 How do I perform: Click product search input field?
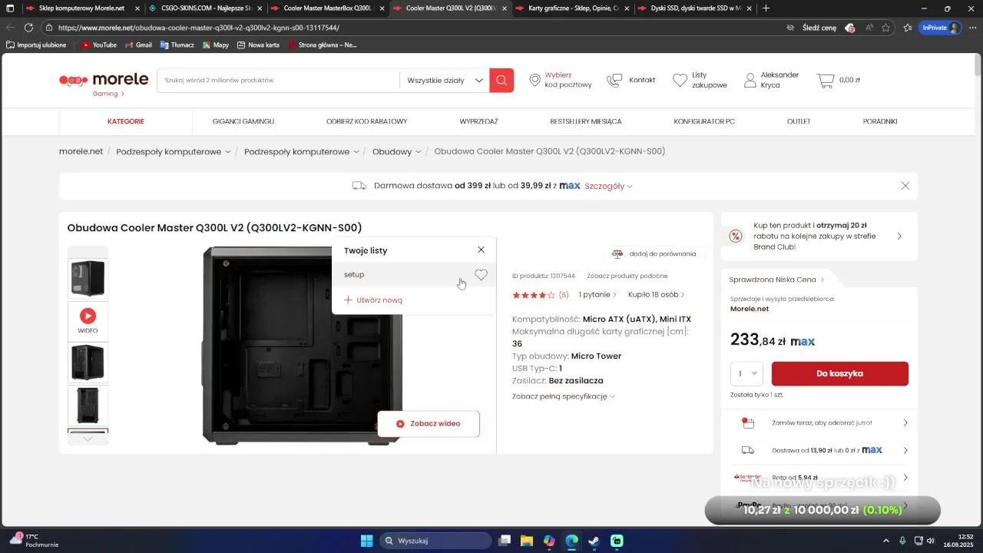click(278, 80)
